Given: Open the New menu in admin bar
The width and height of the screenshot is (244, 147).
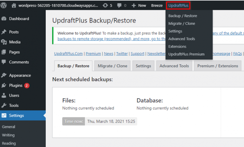Looking at the screenshot, I should click(142, 6).
